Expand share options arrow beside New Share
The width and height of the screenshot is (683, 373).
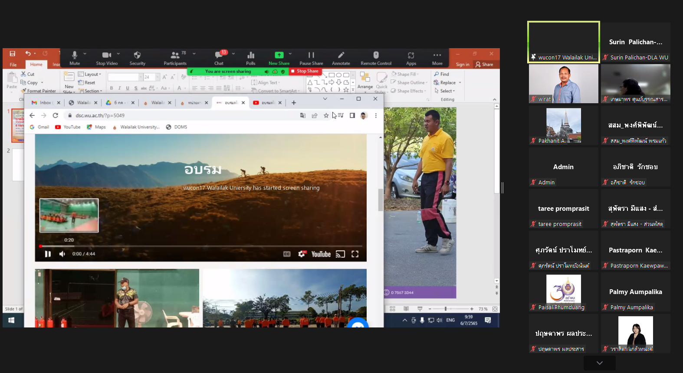click(x=290, y=54)
